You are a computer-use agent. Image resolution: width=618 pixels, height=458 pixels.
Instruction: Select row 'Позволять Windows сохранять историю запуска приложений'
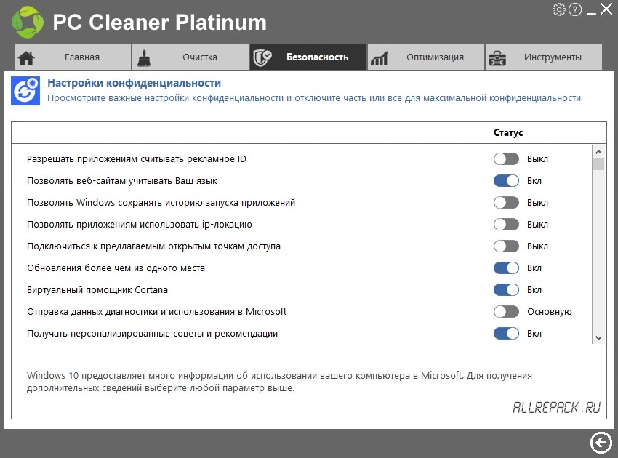coord(302,203)
